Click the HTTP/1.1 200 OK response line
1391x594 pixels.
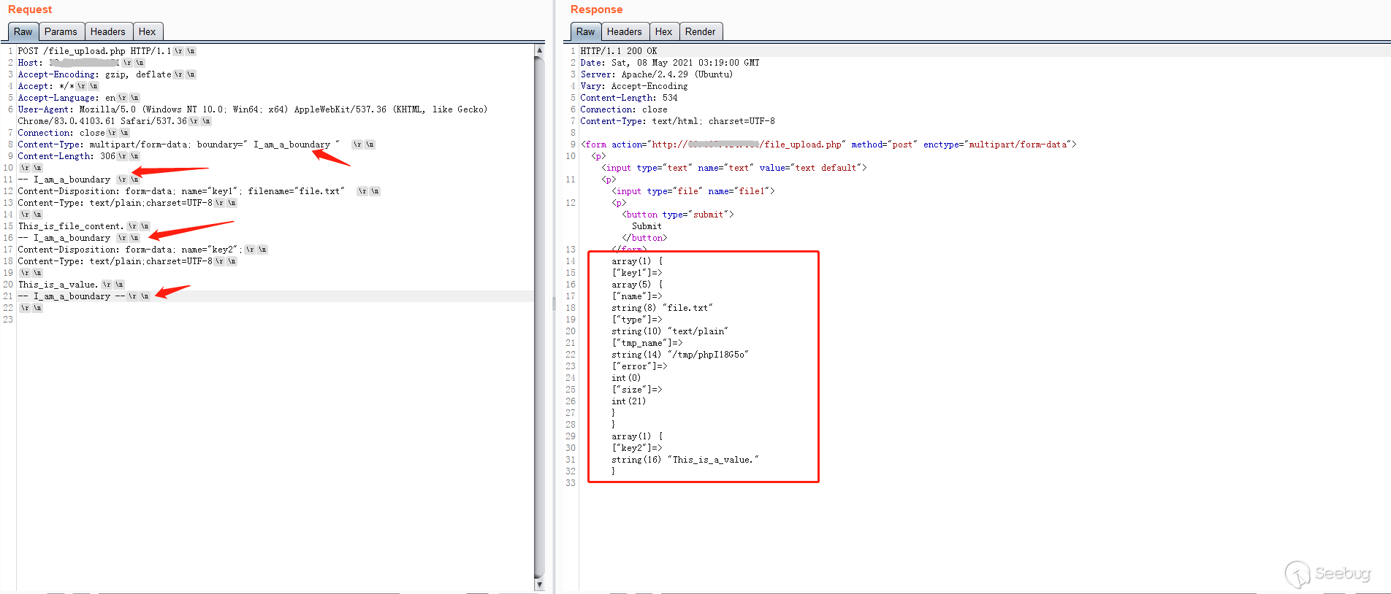click(618, 51)
